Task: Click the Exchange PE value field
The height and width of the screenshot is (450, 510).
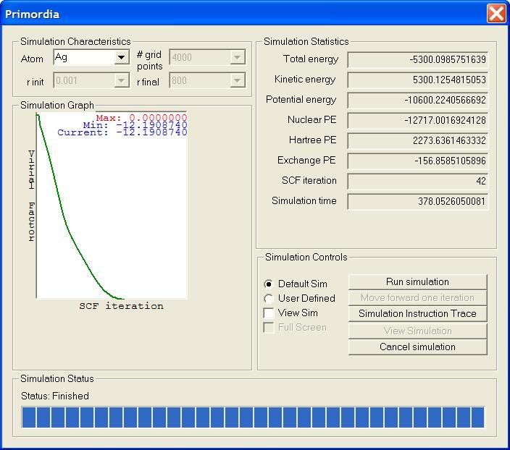Action: pyautogui.click(x=417, y=161)
